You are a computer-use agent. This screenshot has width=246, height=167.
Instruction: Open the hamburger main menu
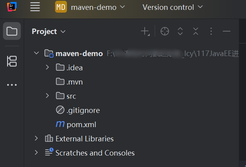coord(35,7)
